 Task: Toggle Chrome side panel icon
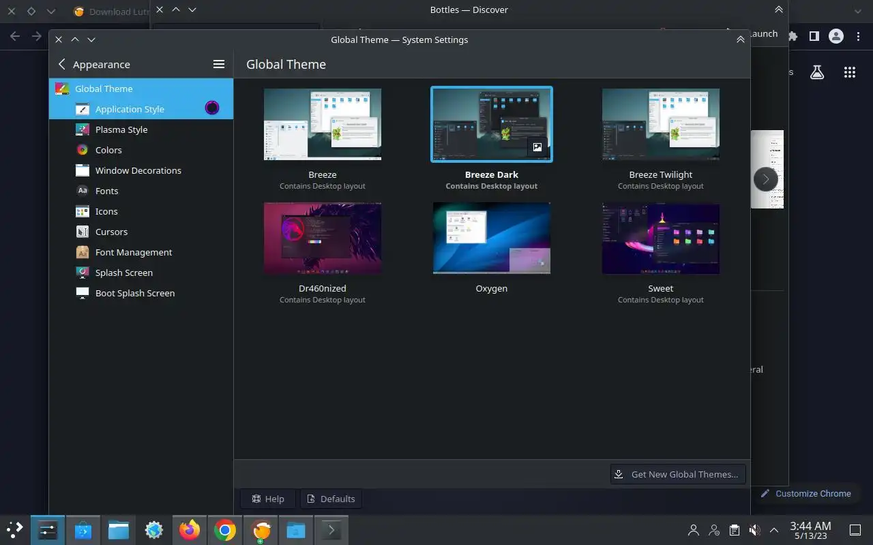tap(814, 36)
